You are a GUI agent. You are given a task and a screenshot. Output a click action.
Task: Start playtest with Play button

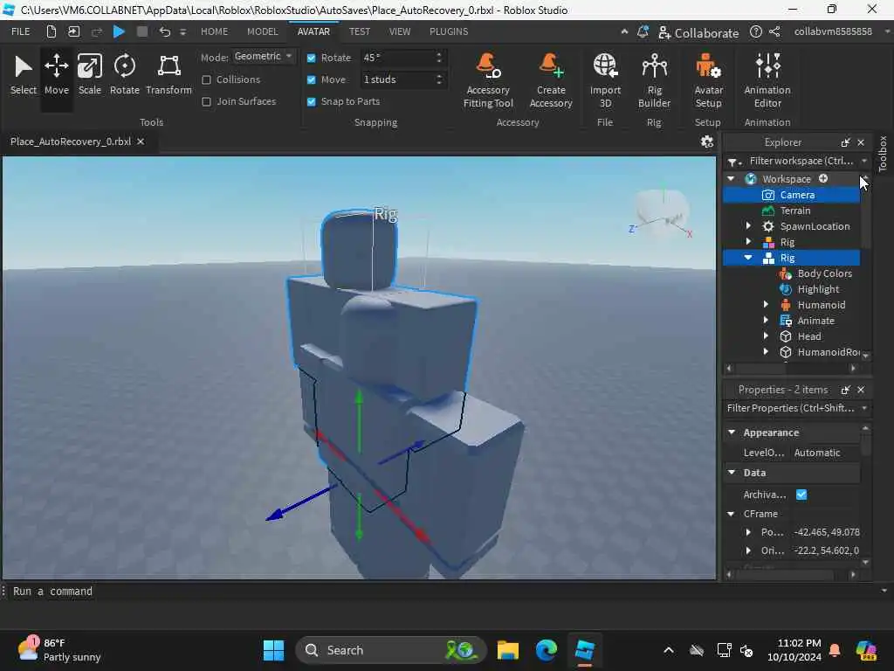click(119, 31)
